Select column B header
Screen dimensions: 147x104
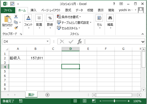click(x=35, y=49)
